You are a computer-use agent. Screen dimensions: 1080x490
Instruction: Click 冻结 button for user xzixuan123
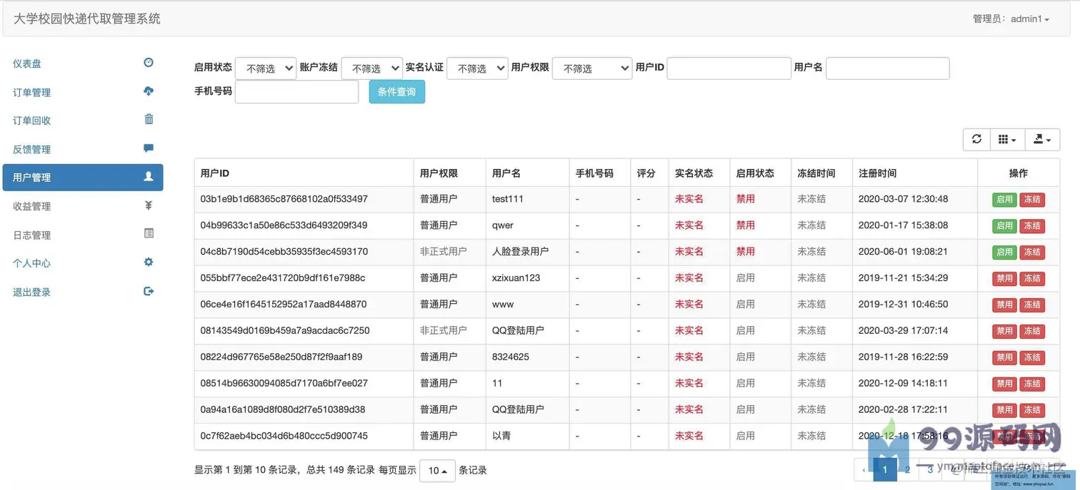[1032, 279]
